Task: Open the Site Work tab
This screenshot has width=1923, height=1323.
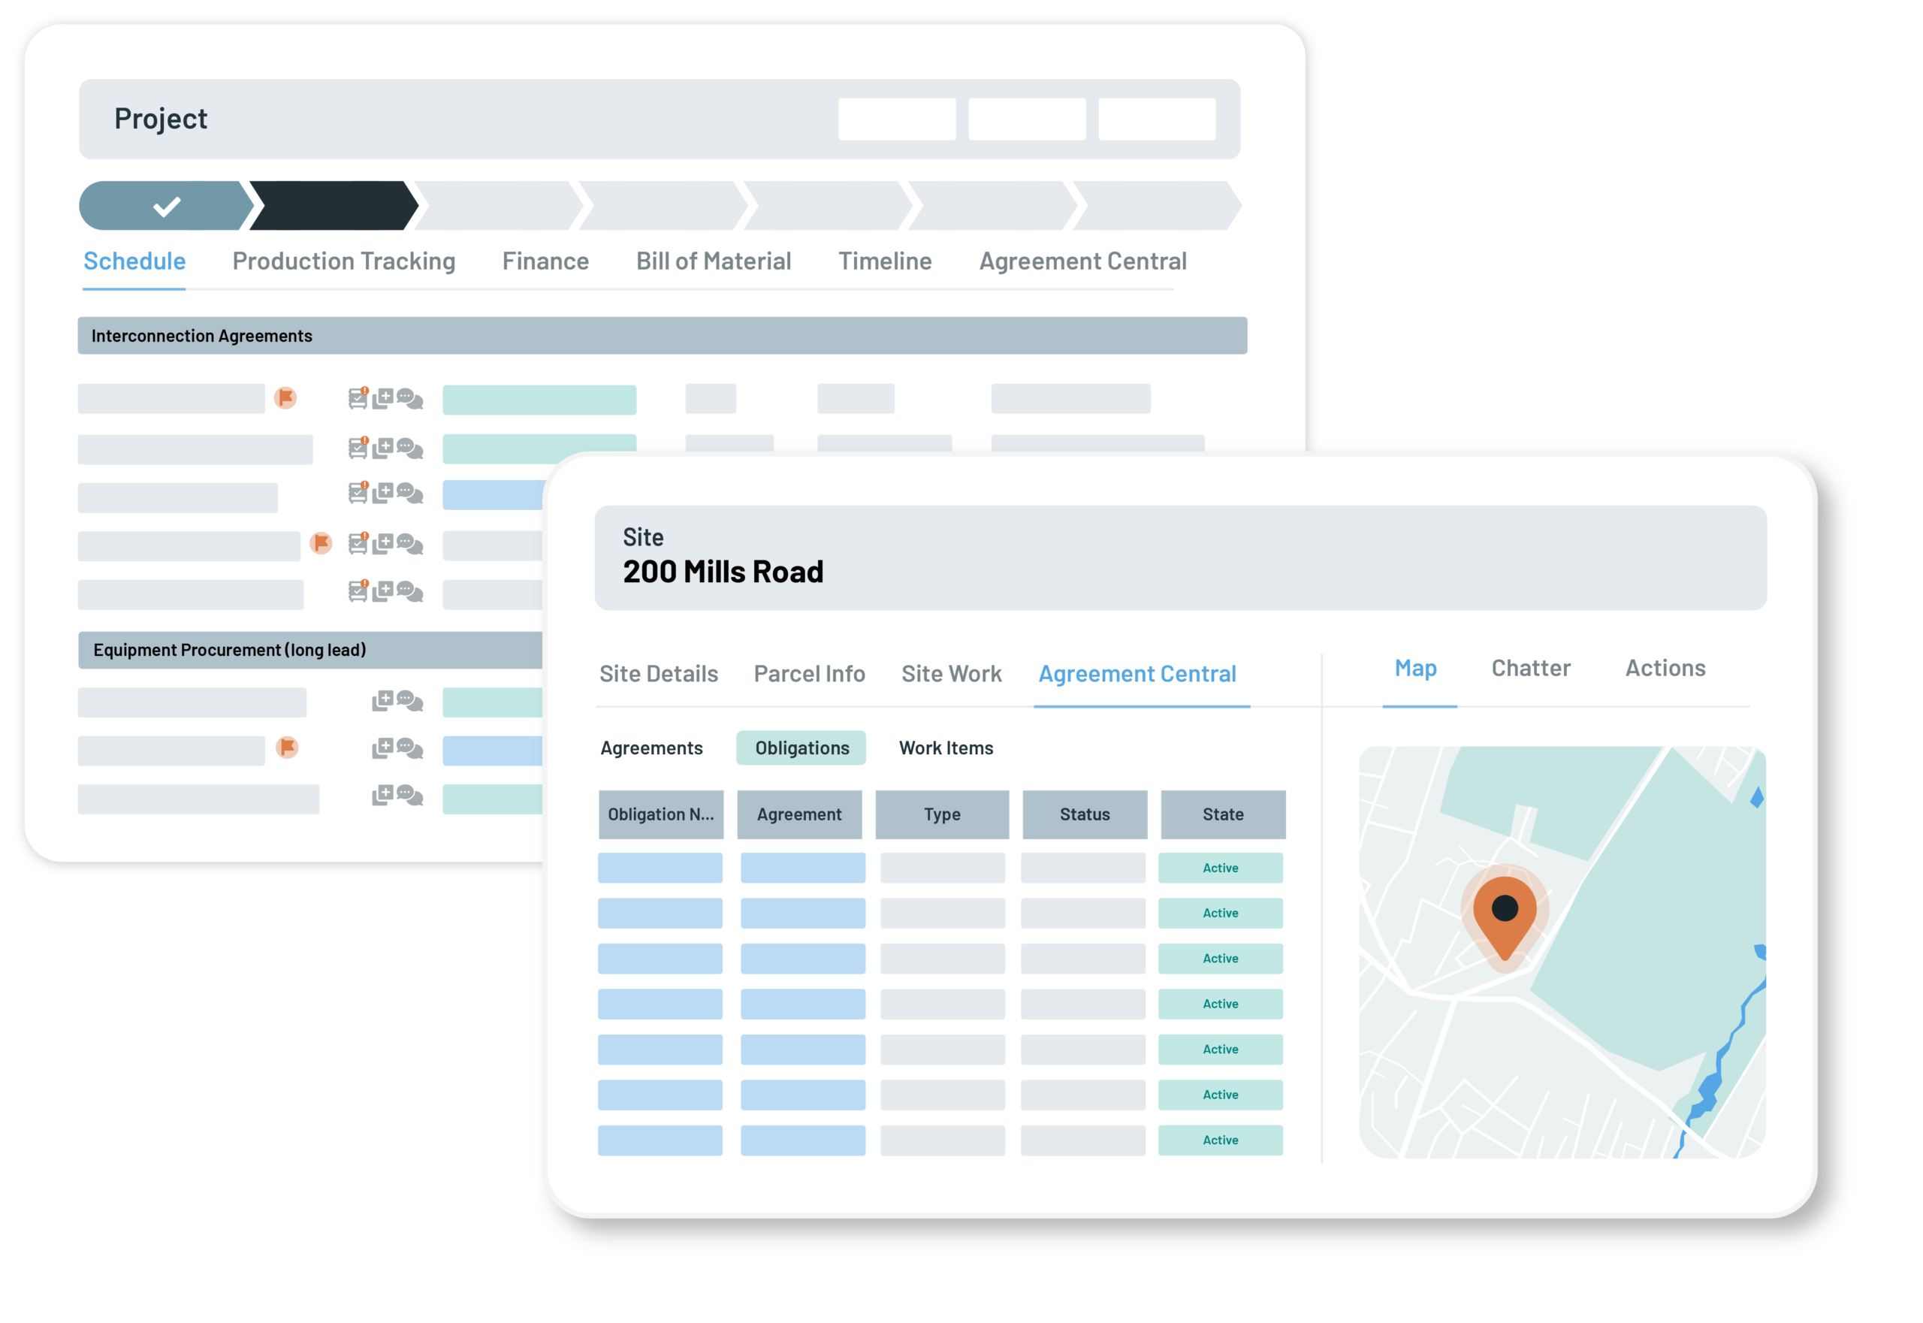Action: coord(952,675)
